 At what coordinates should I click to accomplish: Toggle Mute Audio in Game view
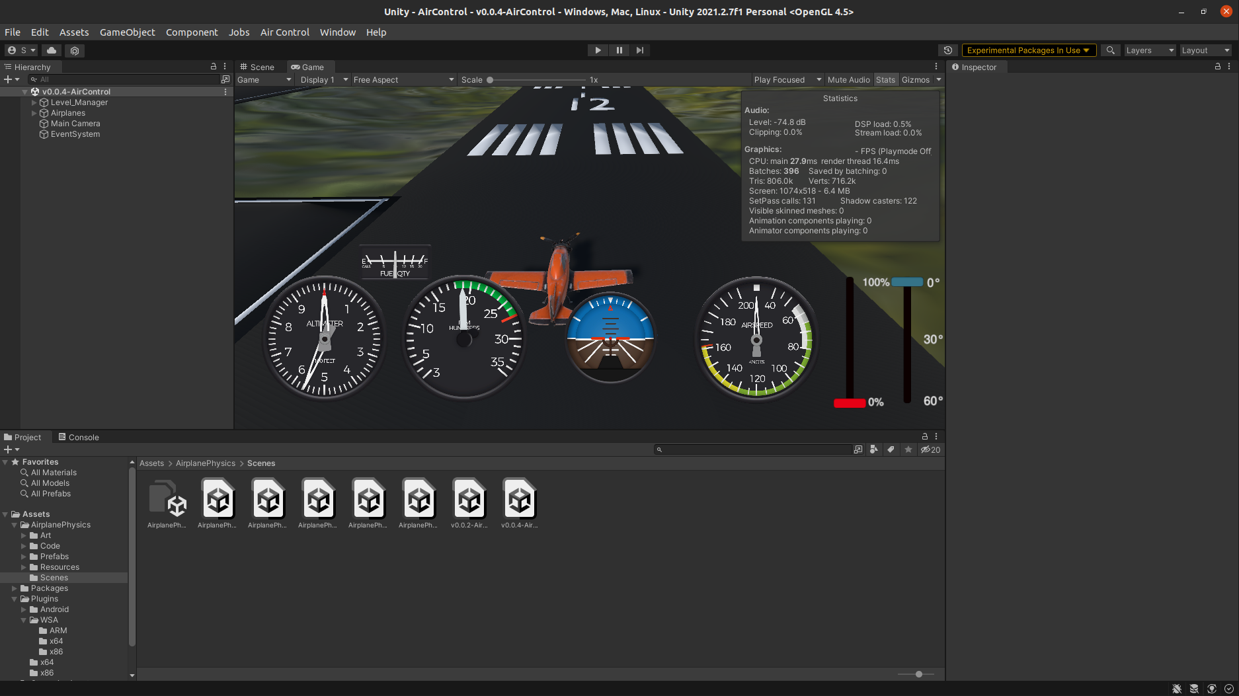[848, 80]
